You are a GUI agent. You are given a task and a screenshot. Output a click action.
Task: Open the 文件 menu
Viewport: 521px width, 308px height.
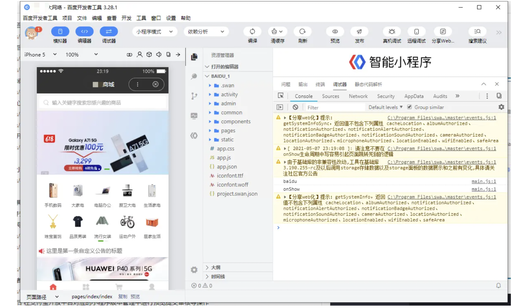pyautogui.click(x=82, y=18)
